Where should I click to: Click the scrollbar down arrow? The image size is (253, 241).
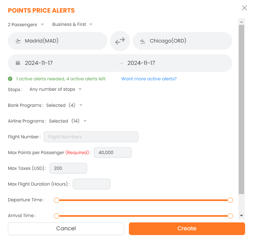pyautogui.click(x=241, y=215)
